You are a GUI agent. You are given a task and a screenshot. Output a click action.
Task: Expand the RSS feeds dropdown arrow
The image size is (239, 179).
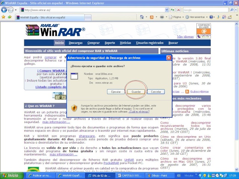pos(156,17)
